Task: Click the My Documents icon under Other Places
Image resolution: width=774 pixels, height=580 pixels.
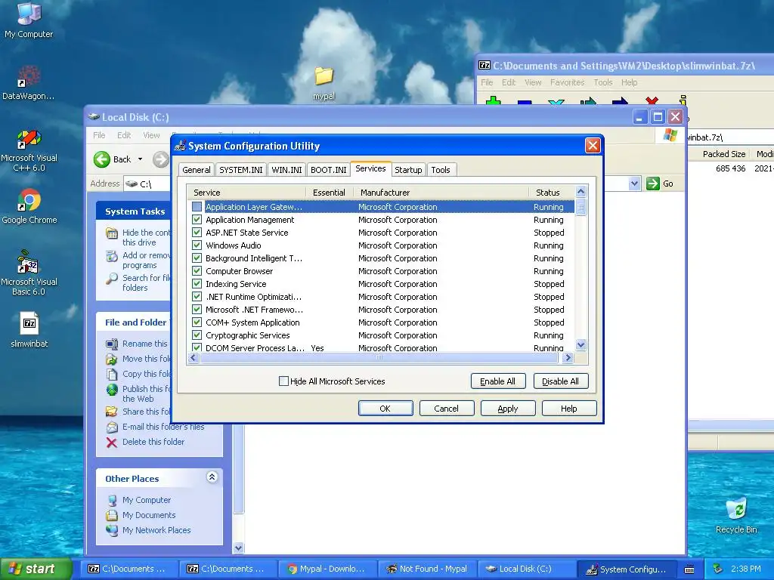Action: pyautogui.click(x=113, y=515)
